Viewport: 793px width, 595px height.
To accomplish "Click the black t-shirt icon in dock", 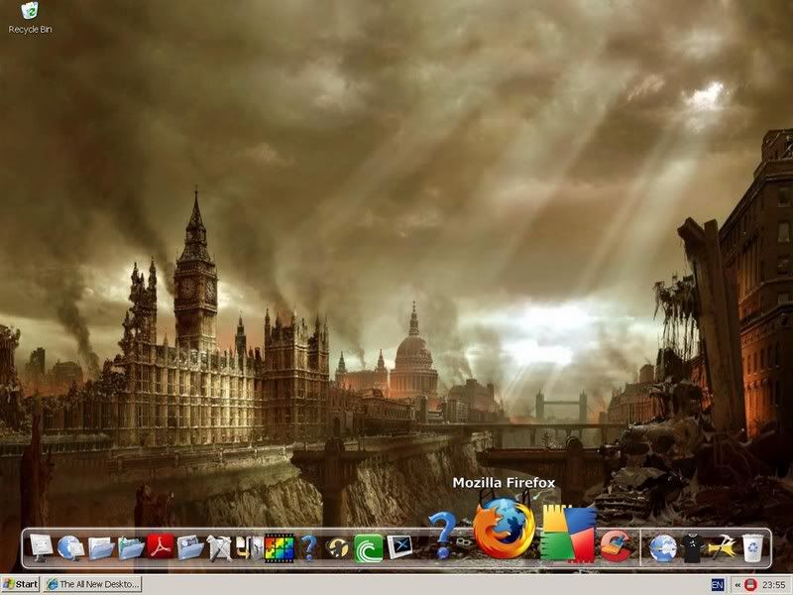I will tap(692, 548).
